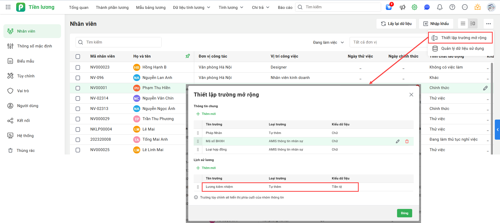Image resolution: width=500 pixels, height=223 pixels.
Task: Go to Hệ thống in sidebar
Action: tap(32, 135)
